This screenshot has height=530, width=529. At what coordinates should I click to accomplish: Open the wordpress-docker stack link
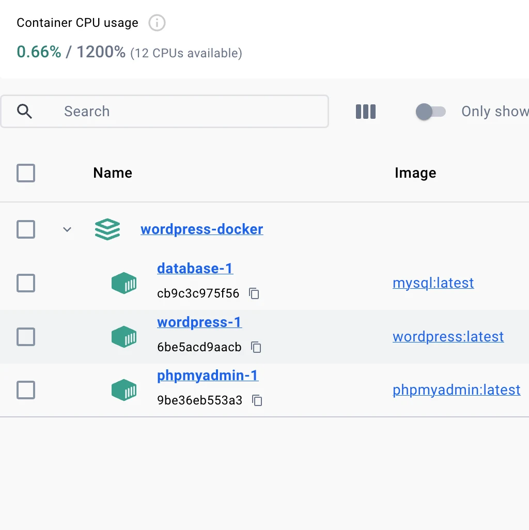[202, 229]
